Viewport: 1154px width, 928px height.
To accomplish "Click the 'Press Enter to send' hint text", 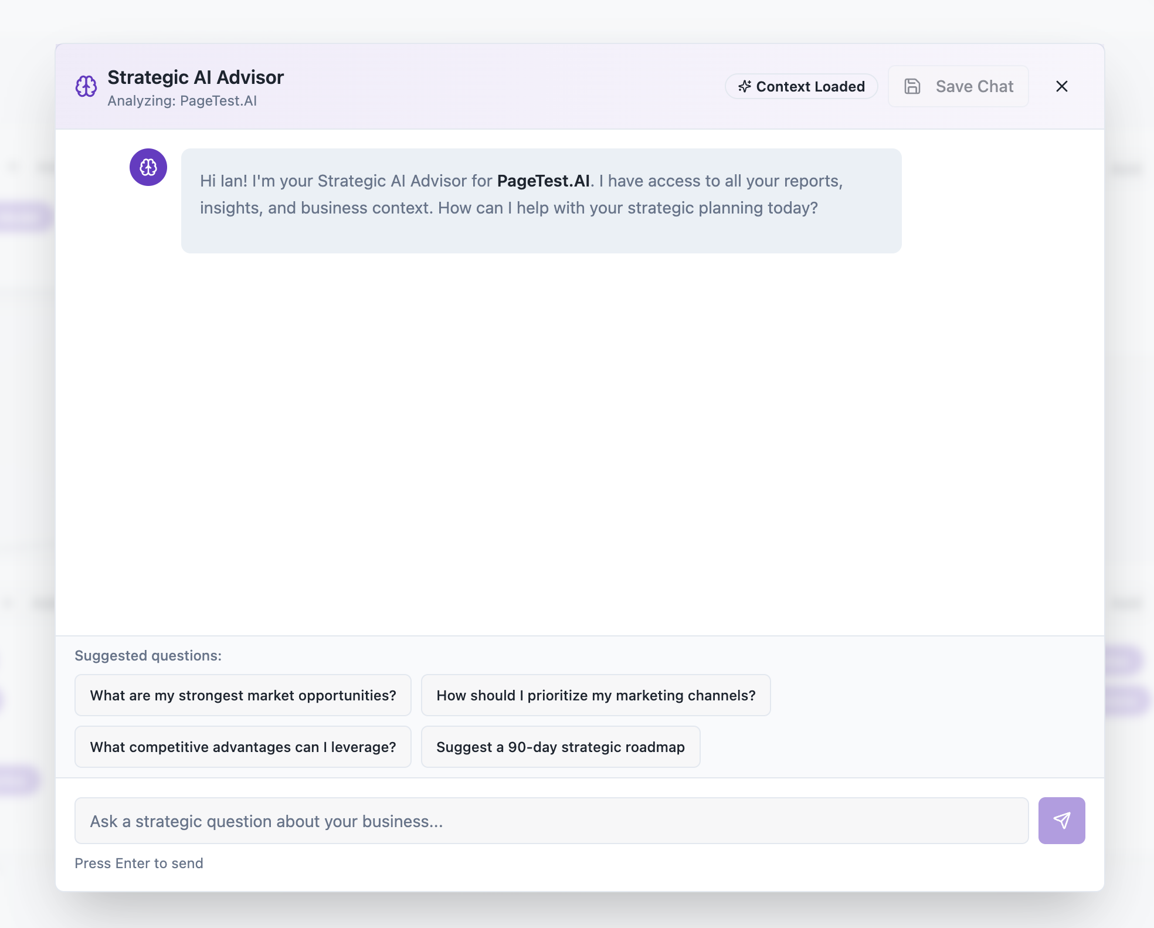I will pos(138,863).
